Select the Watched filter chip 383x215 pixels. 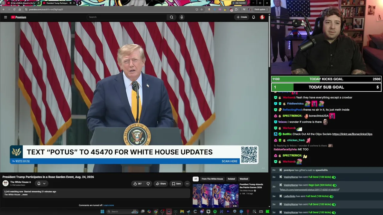click(244, 179)
